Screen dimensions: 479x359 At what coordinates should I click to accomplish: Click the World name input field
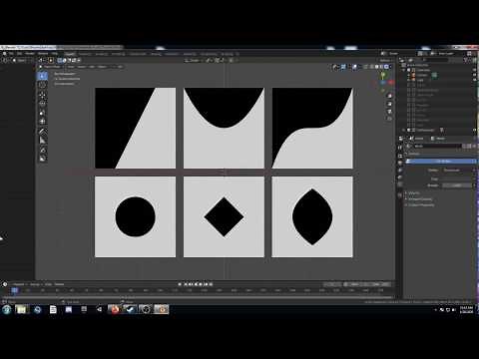[437, 147]
